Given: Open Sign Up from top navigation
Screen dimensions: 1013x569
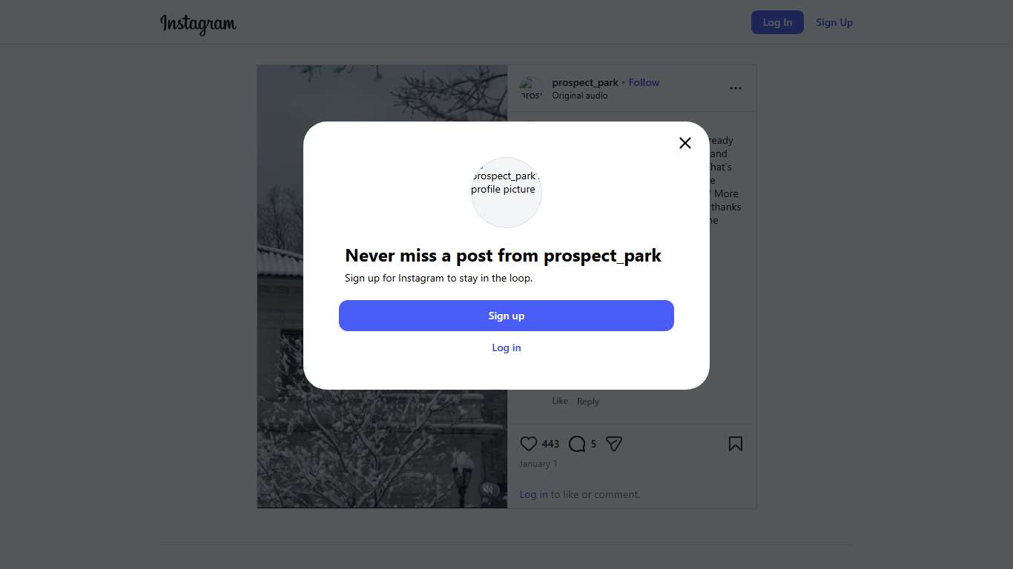Looking at the screenshot, I should click(834, 22).
